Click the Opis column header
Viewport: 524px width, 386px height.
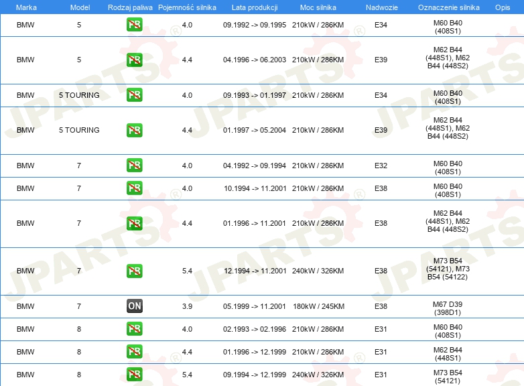point(503,7)
